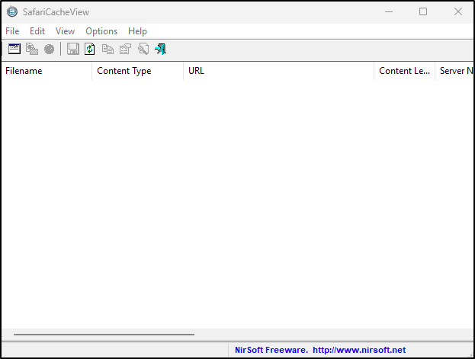Click the Save floppy disk icon
The height and width of the screenshot is (359, 475).
[x=72, y=49]
